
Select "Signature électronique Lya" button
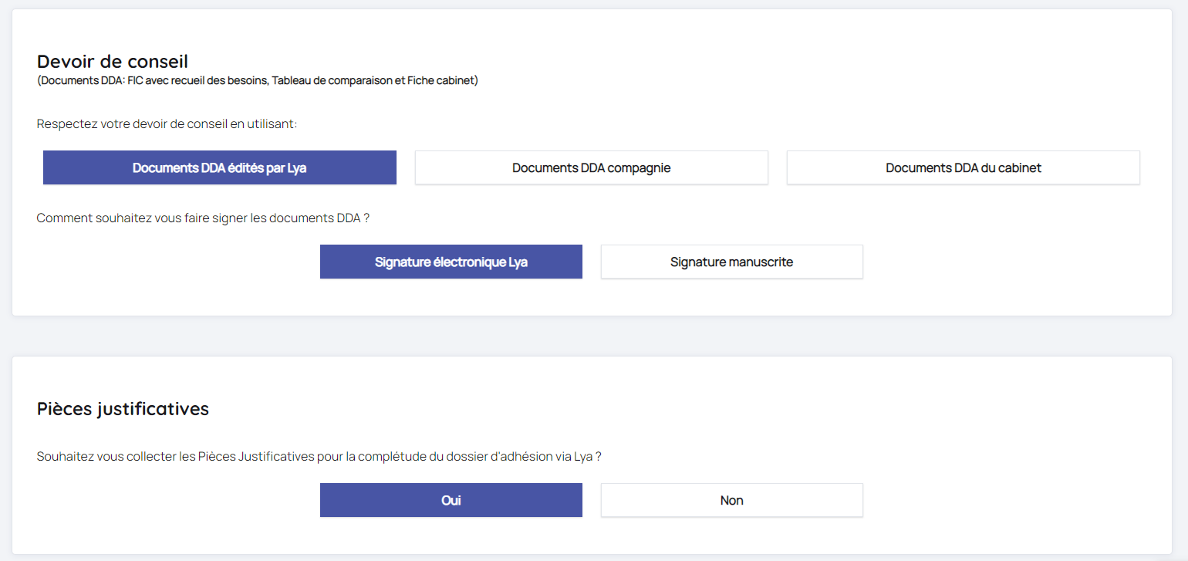pos(451,262)
